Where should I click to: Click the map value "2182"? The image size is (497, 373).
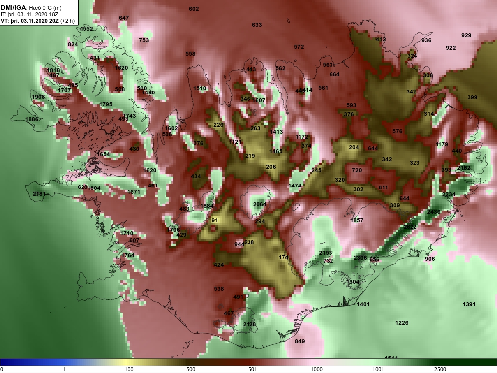tap(464, 168)
